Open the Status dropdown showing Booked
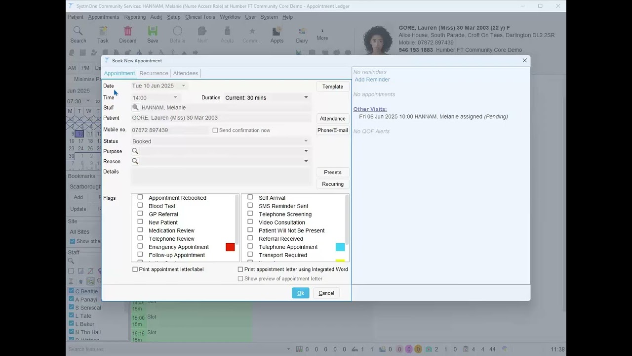632x356 pixels. pyautogui.click(x=306, y=141)
